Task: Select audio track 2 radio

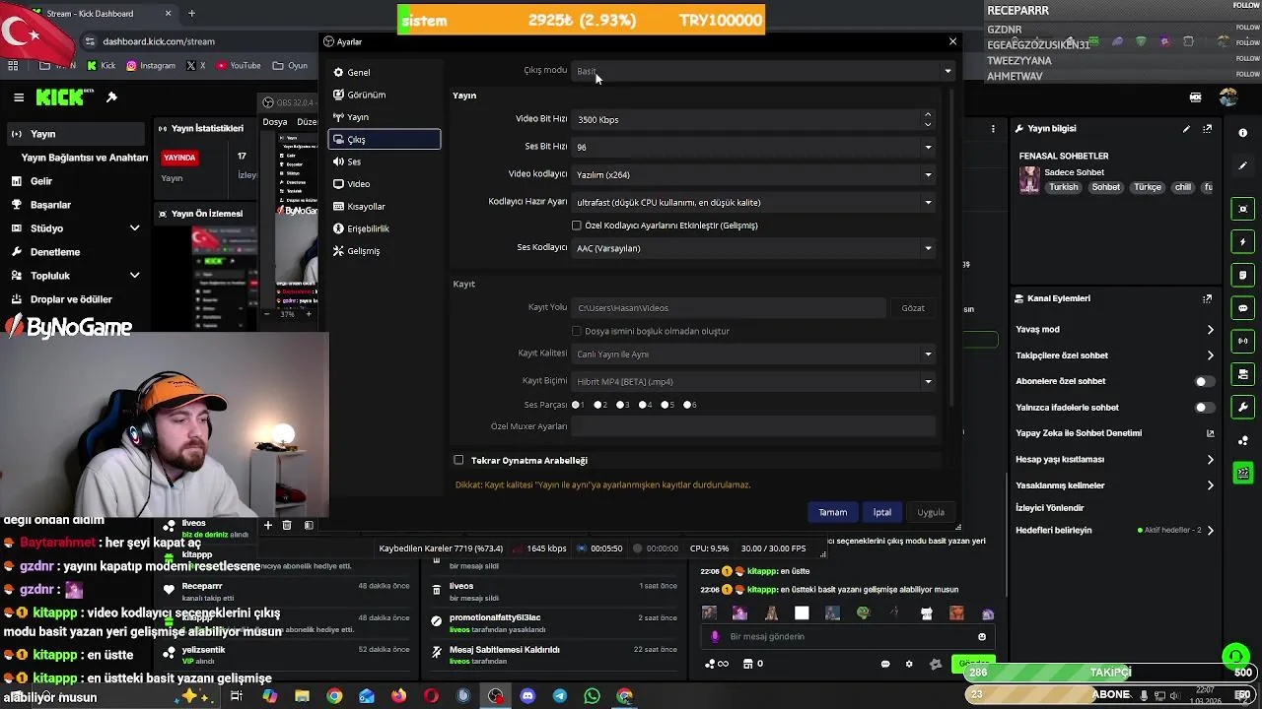Action: click(597, 405)
